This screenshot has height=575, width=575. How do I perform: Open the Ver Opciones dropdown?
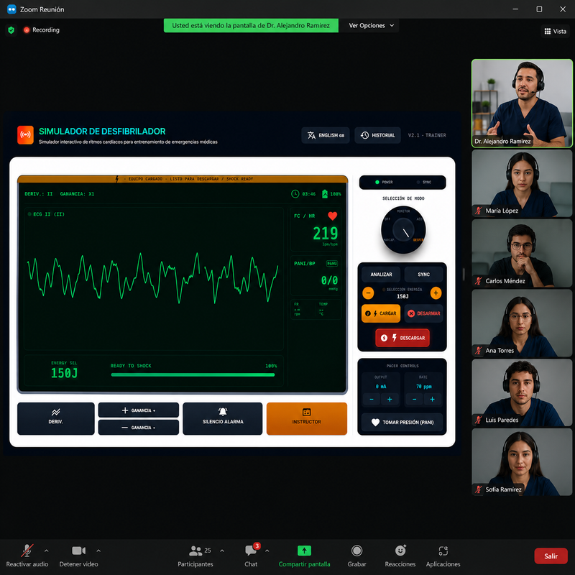tap(371, 25)
